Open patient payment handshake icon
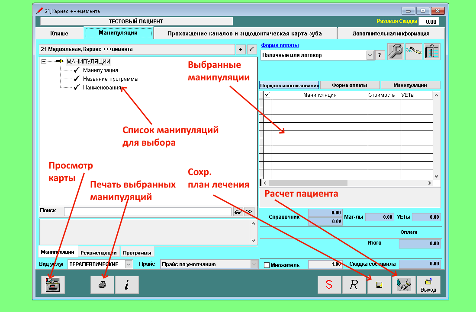 [403, 285]
